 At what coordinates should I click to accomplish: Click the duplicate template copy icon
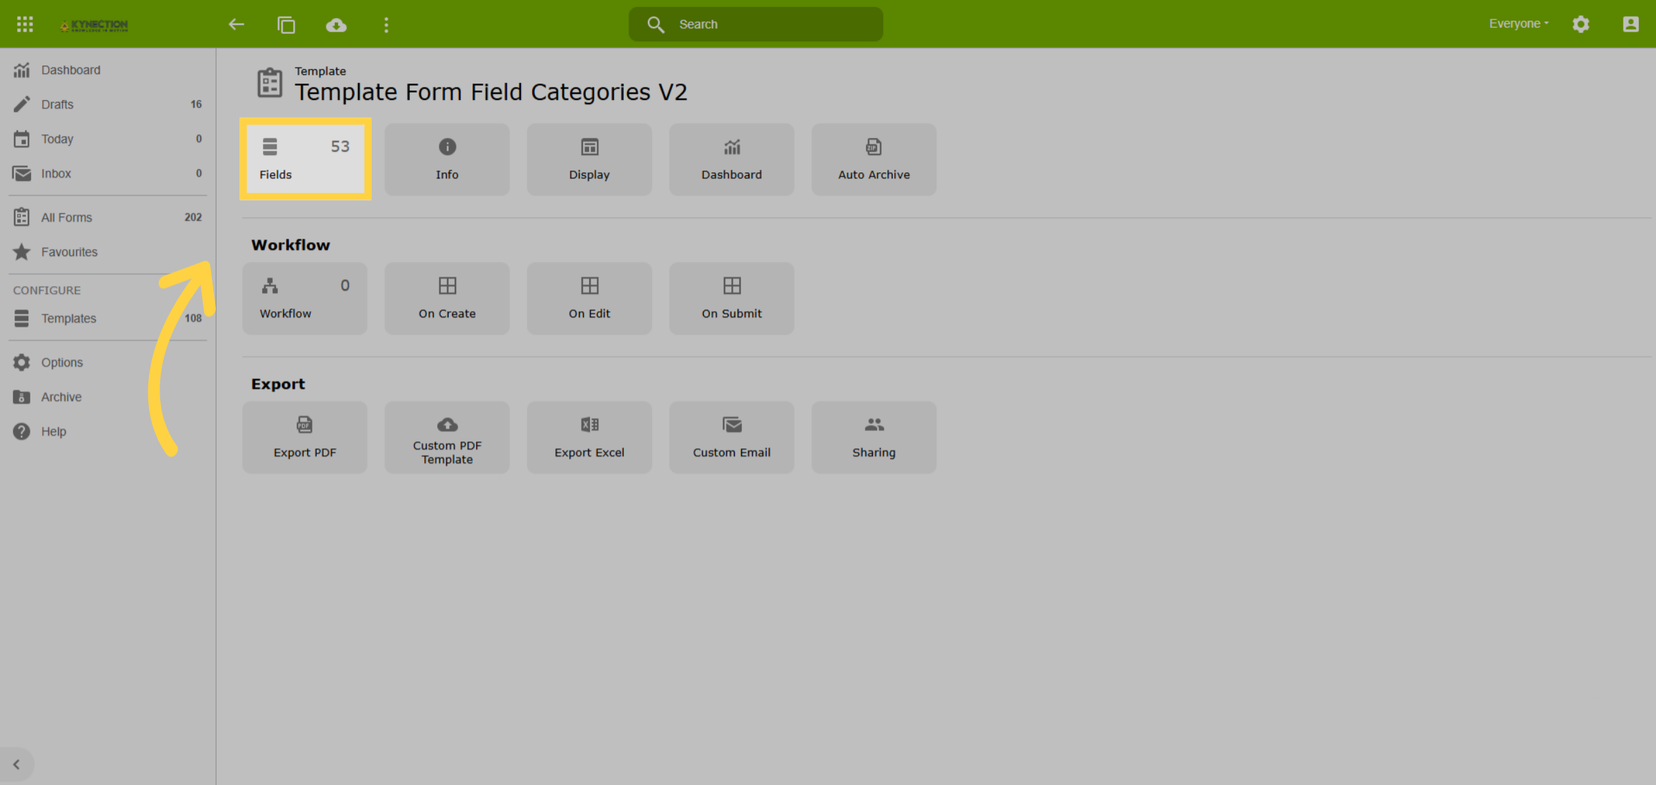click(x=286, y=25)
